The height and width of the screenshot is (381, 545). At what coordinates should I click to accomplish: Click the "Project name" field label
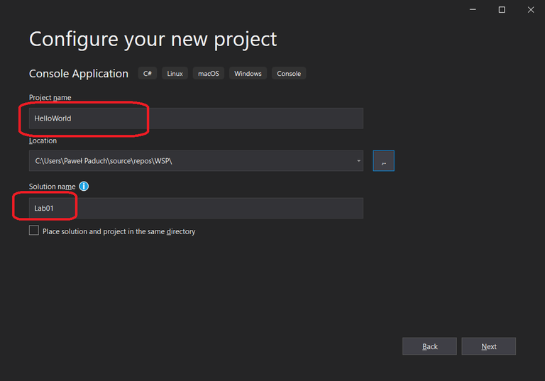pos(50,97)
